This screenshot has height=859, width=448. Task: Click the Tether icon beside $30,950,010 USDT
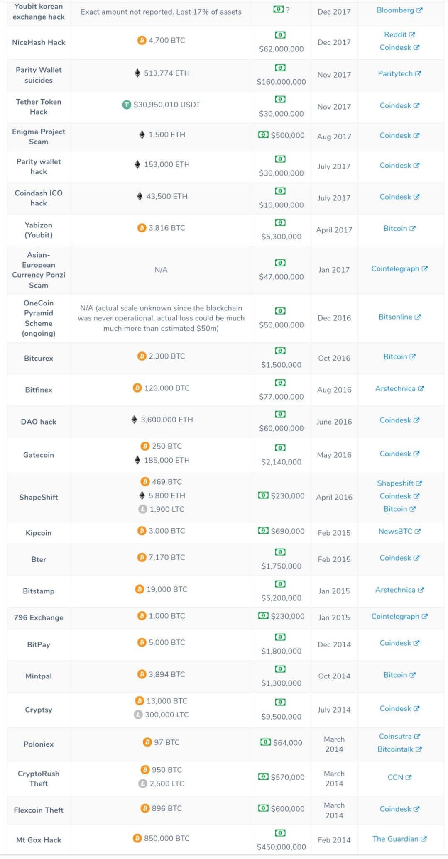127,105
